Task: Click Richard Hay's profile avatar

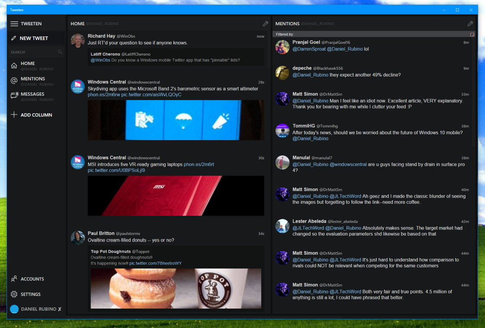Action: point(78,41)
